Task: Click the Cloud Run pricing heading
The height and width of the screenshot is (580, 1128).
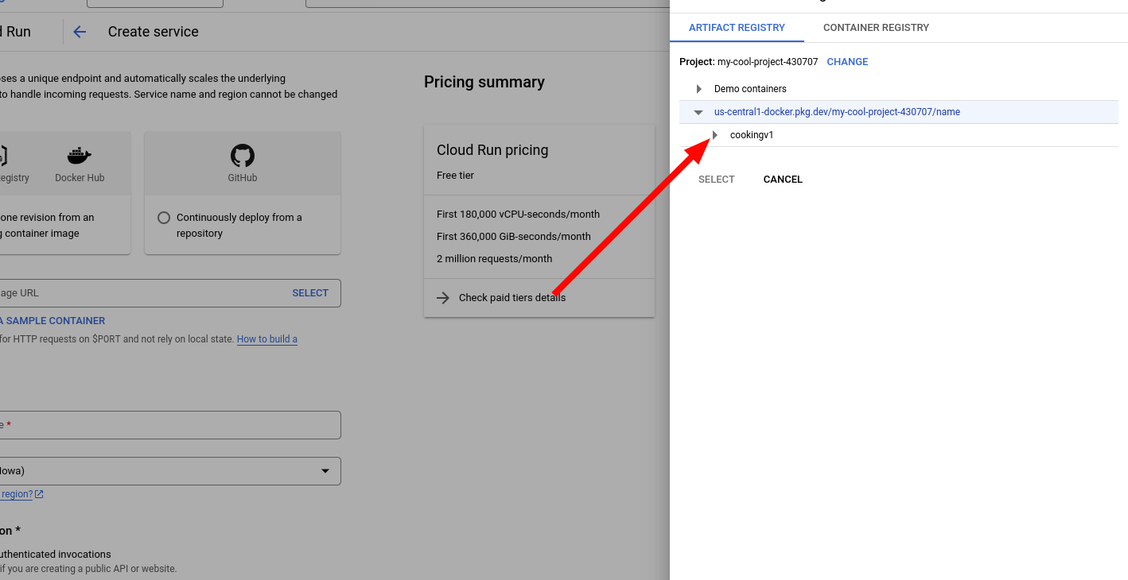Action: coord(492,150)
